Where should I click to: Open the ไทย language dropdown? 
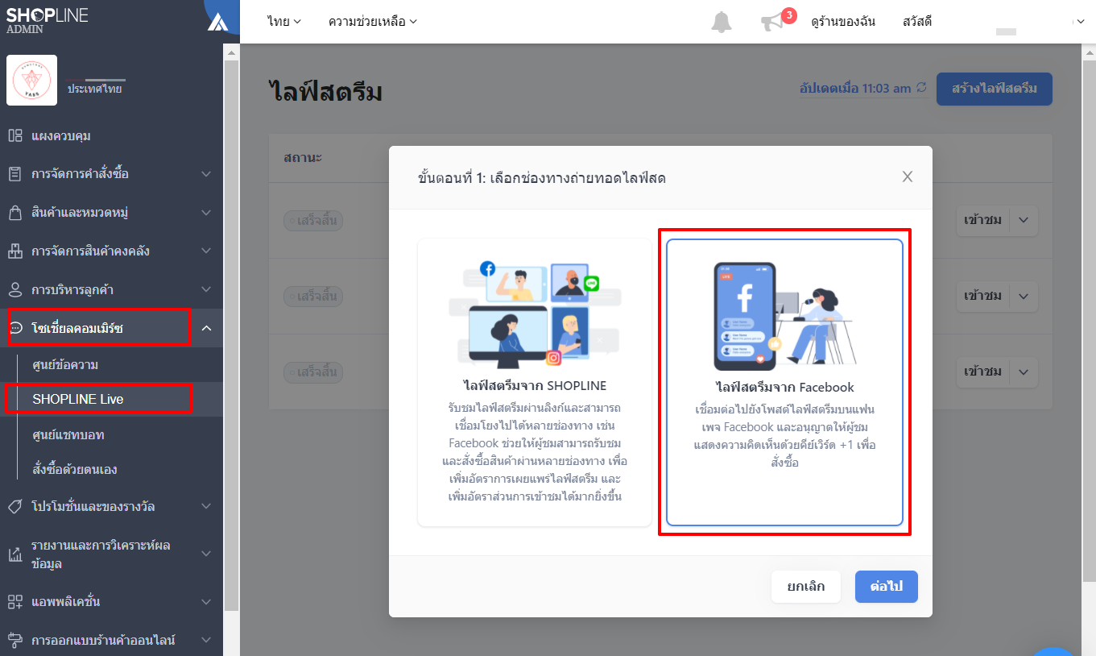pyautogui.click(x=284, y=22)
